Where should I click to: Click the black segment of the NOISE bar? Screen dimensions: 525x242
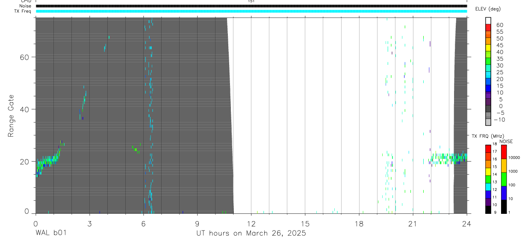504,207
